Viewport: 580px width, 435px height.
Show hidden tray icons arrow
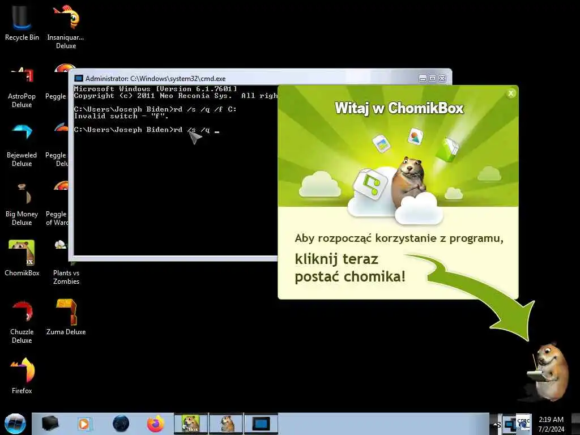[496, 425]
